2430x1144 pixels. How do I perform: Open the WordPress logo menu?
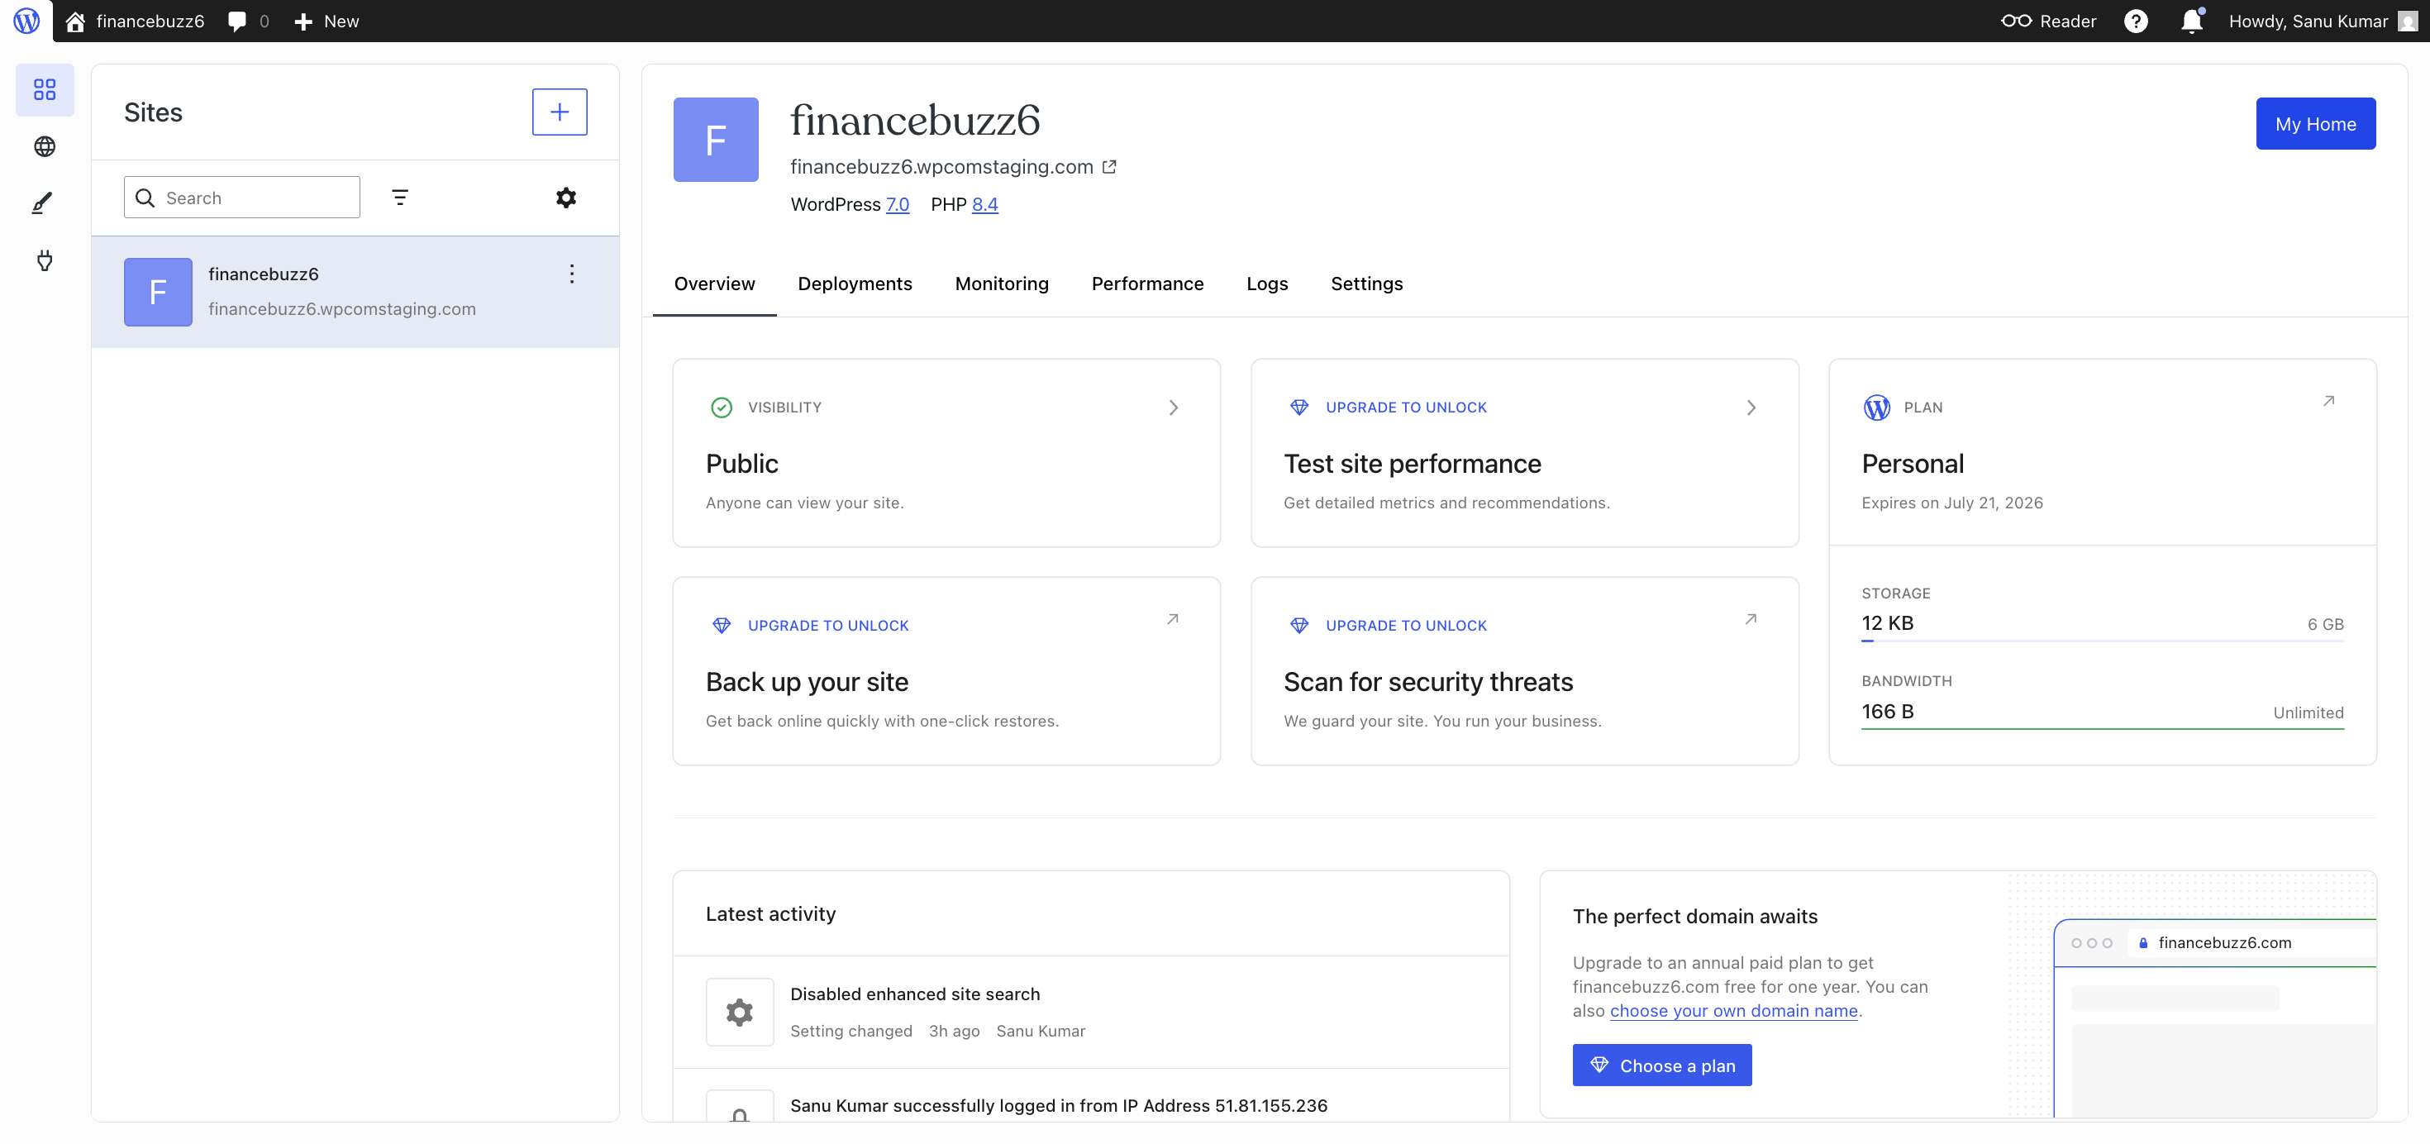pyautogui.click(x=26, y=21)
